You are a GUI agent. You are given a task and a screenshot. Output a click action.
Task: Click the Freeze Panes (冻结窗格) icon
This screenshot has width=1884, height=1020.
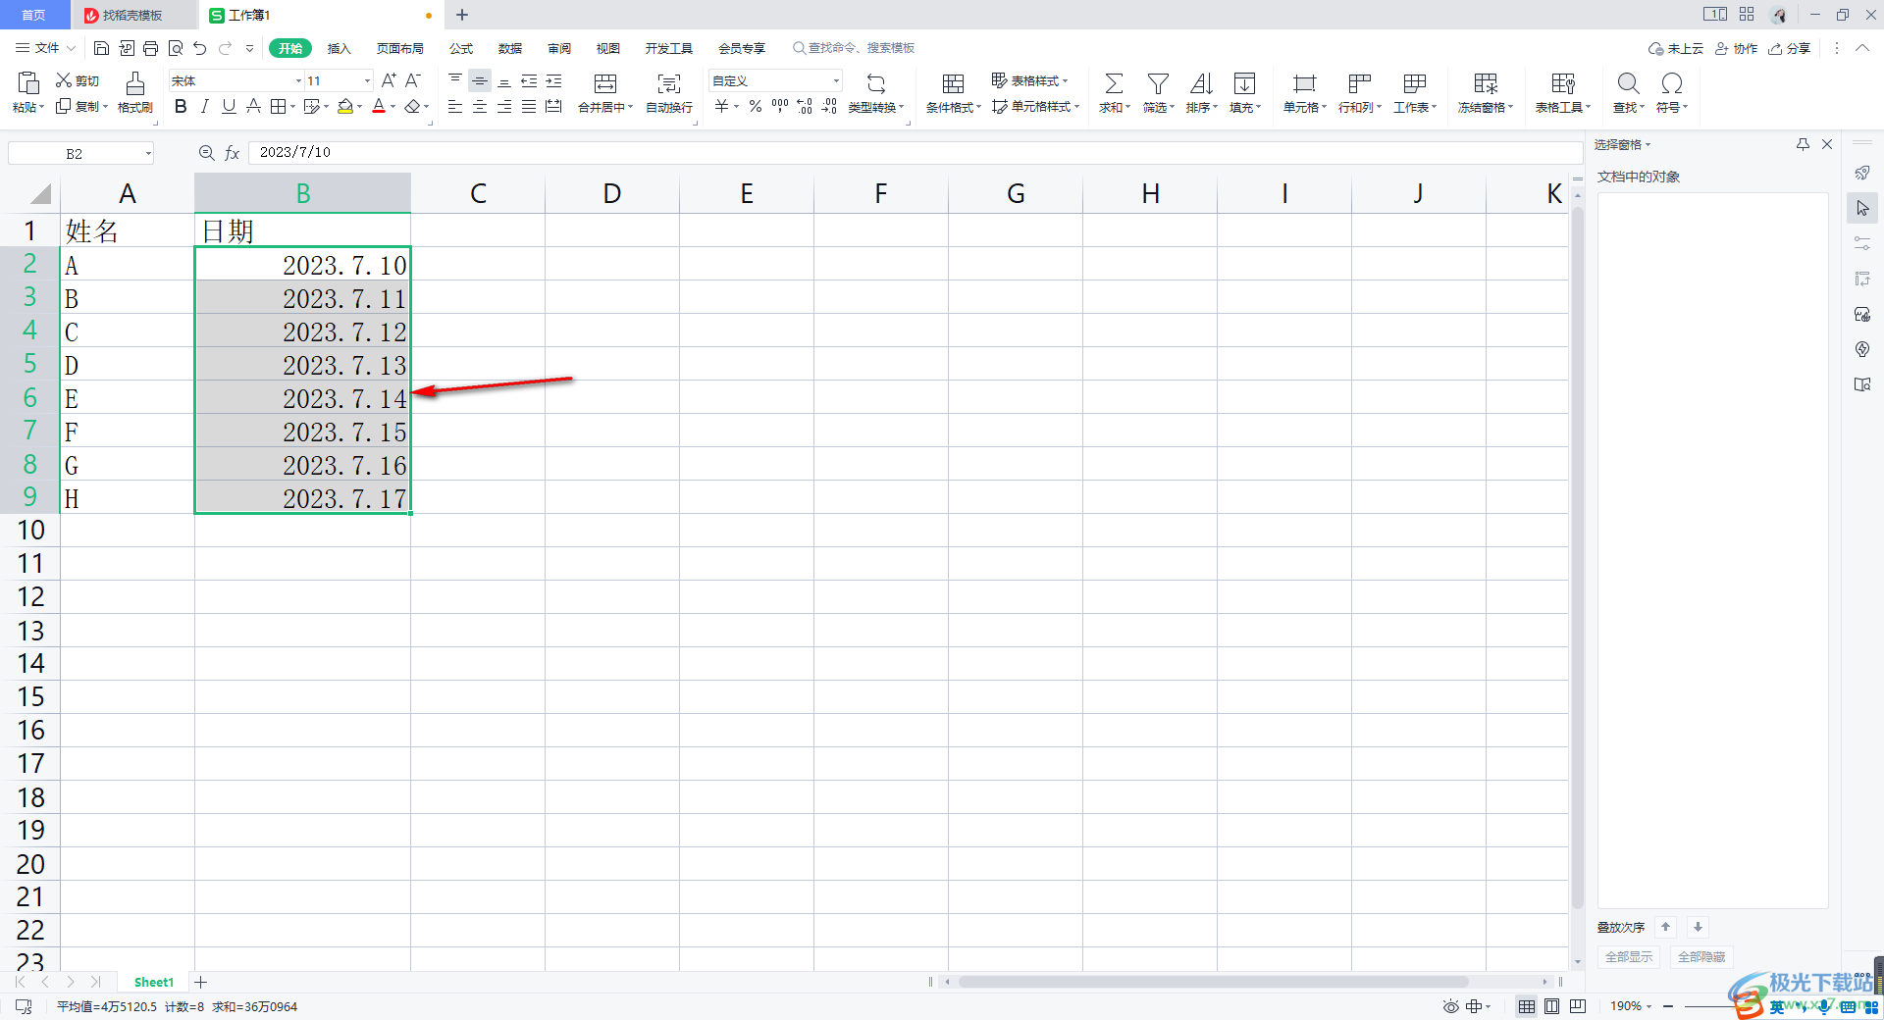[x=1486, y=83]
